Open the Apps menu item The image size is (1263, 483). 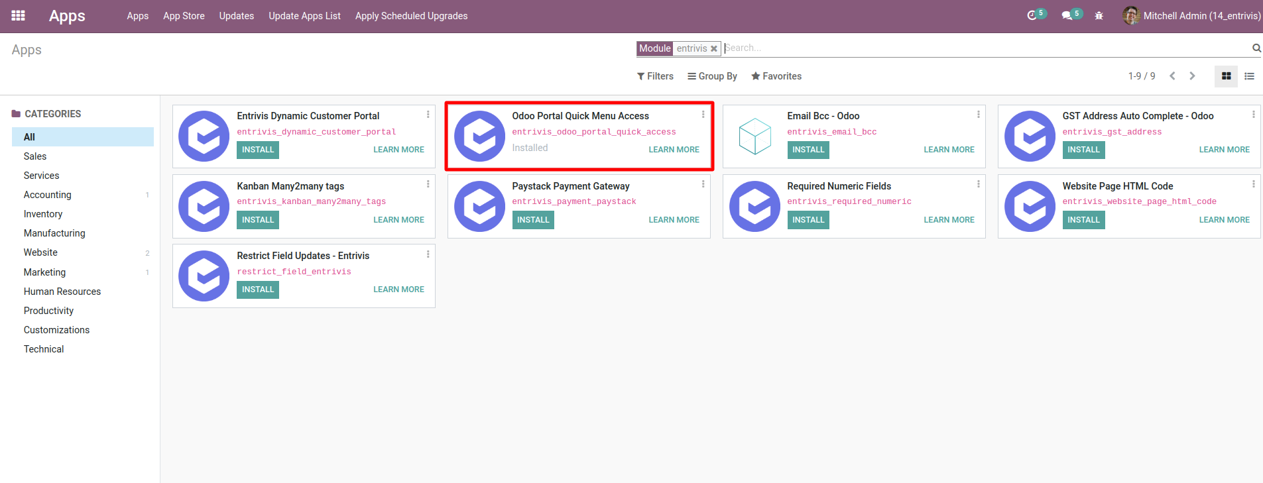(x=138, y=16)
